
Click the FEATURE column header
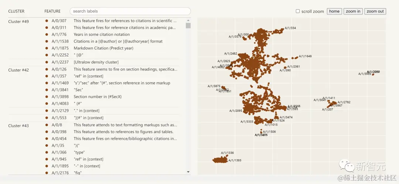(52, 11)
